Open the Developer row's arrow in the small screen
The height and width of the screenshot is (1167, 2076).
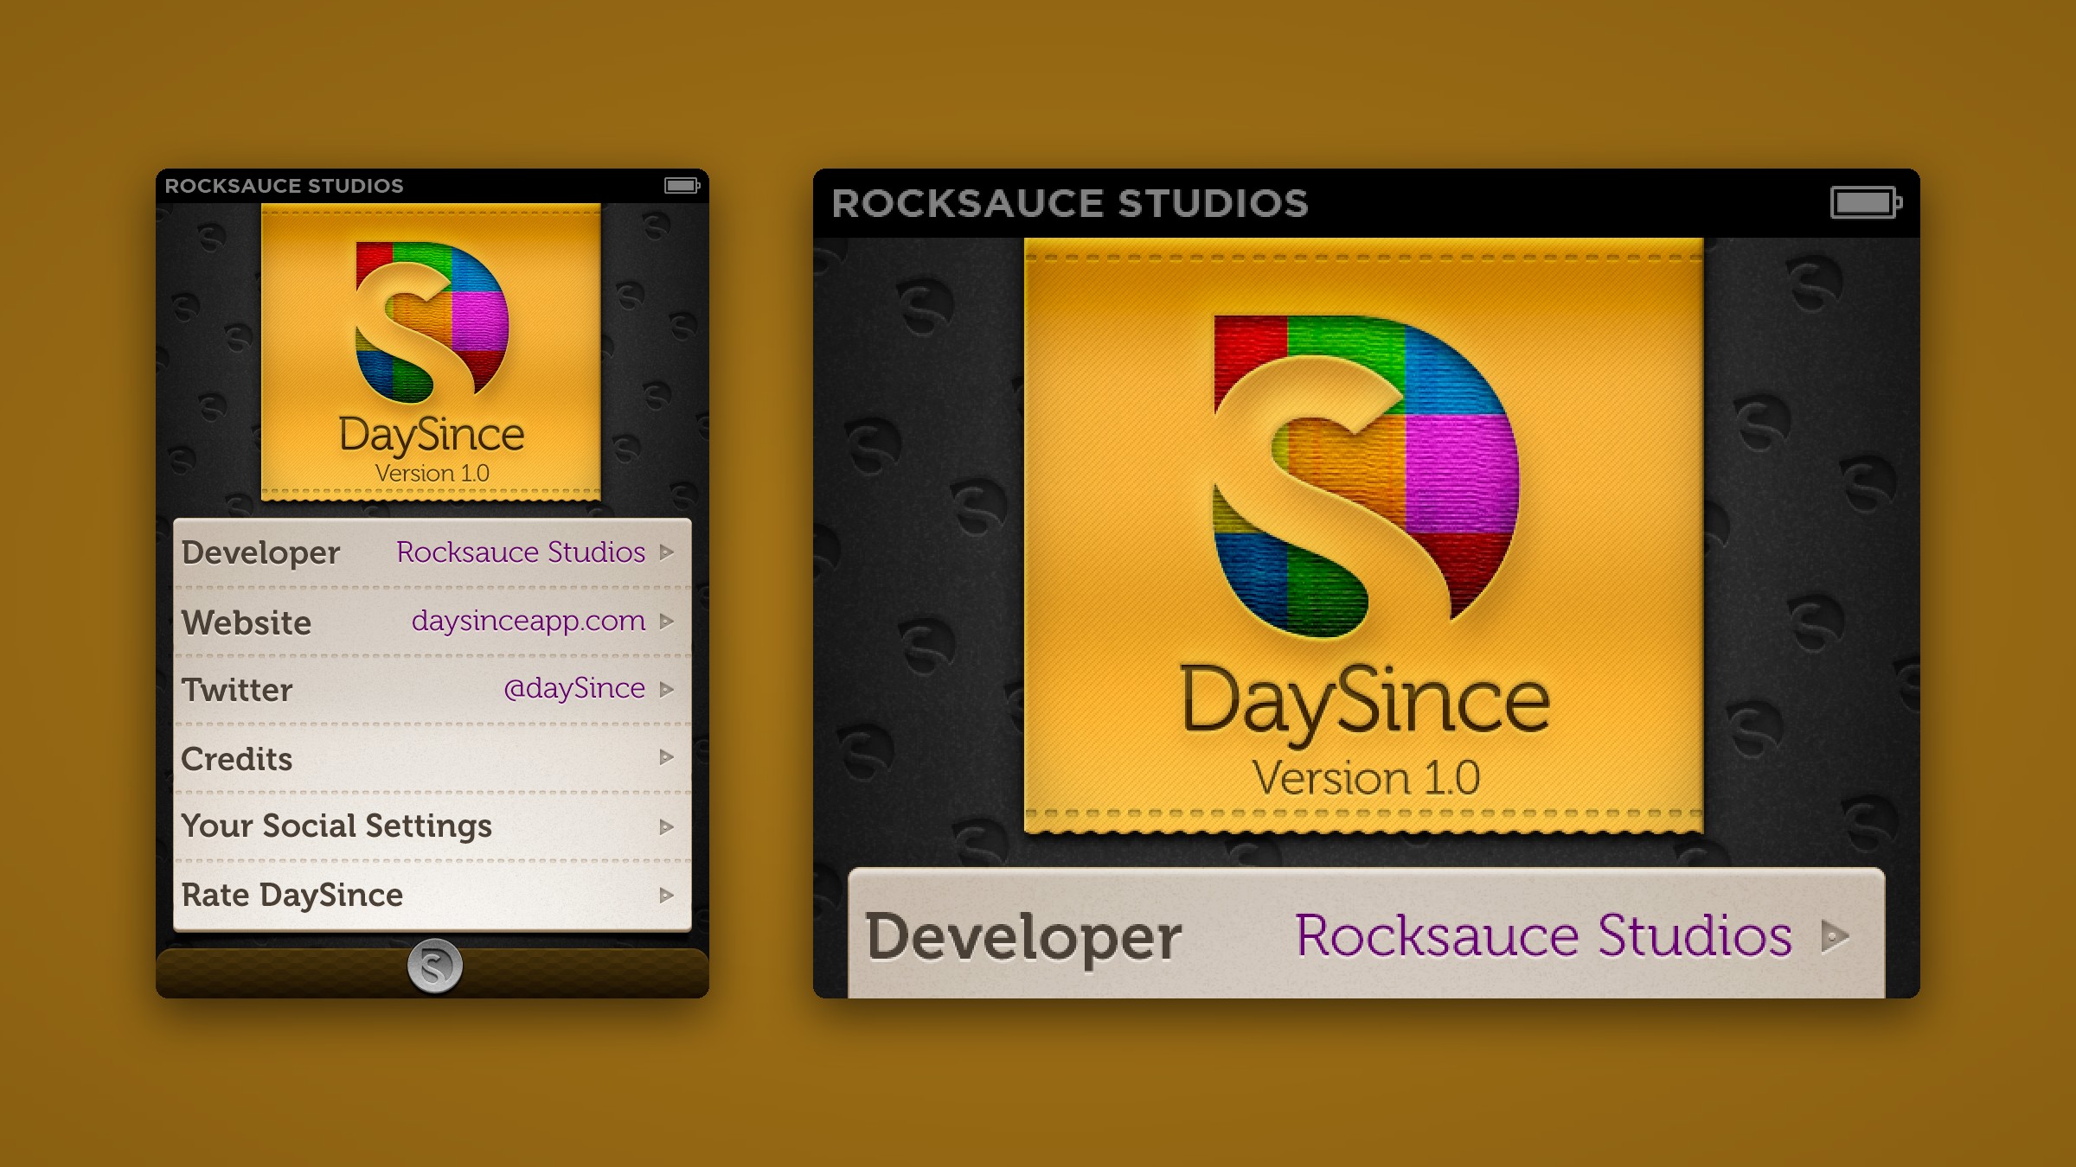(666, 552)
